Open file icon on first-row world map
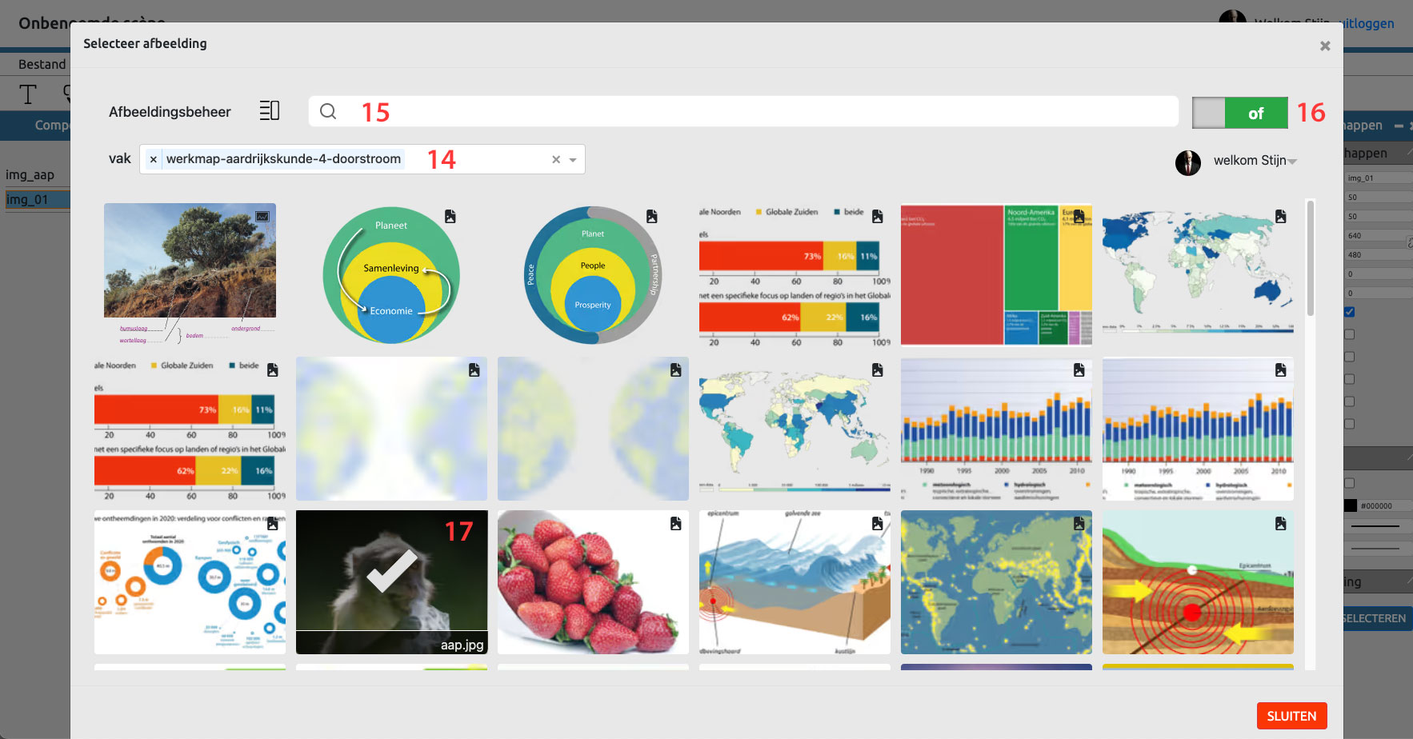The image size is (1413, 739). [x=1281, y=216]
